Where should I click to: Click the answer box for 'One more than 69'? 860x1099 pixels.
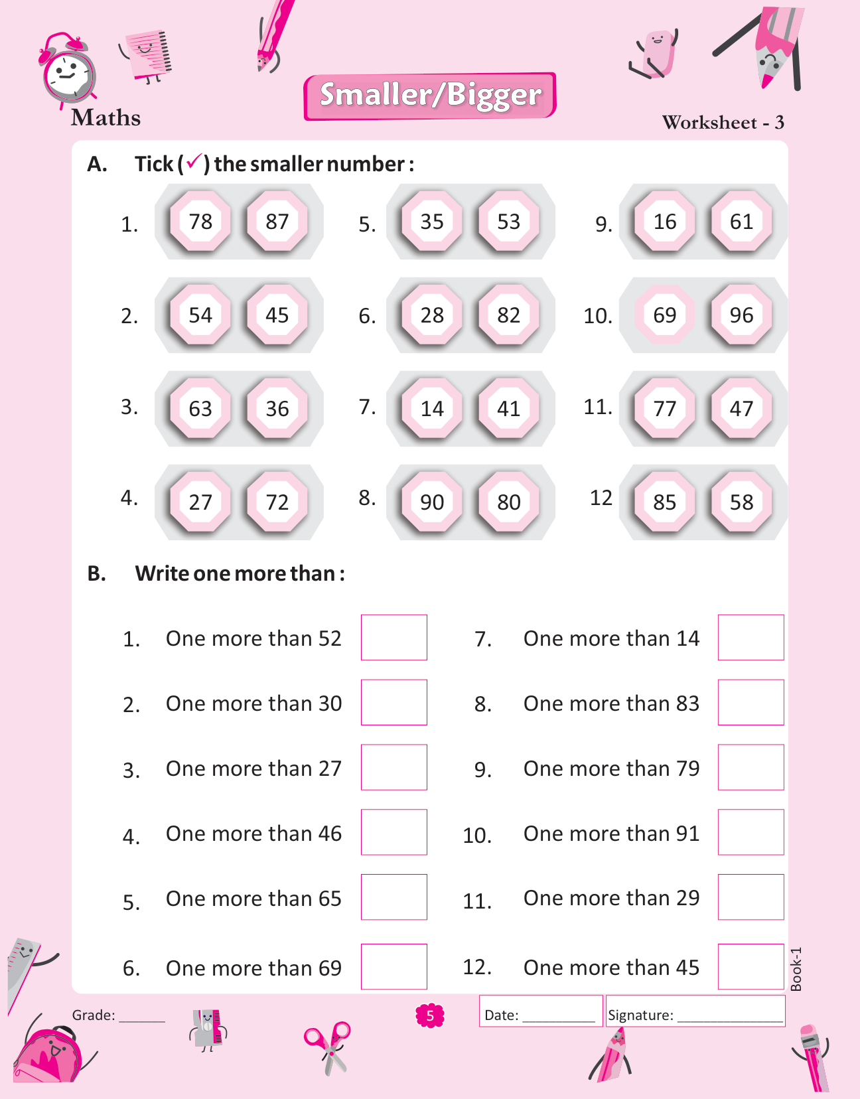[394, 966]
